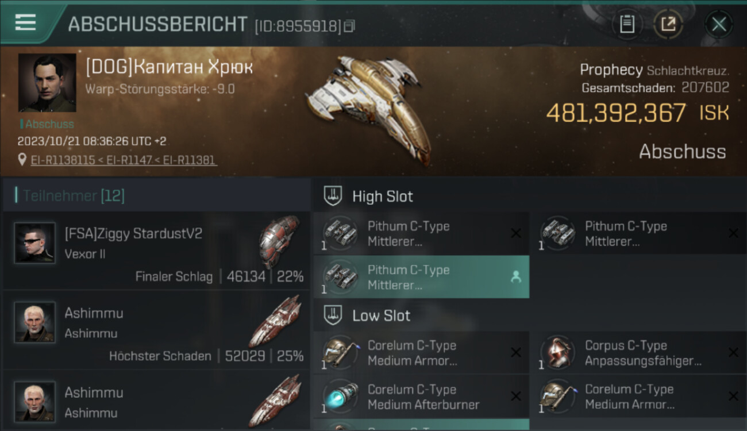The width and height of the screenshot is (747, 431).
Task: Click the Corpus C-Type Anpassungsfähiger module icon
Action: (x=557, y=353)
